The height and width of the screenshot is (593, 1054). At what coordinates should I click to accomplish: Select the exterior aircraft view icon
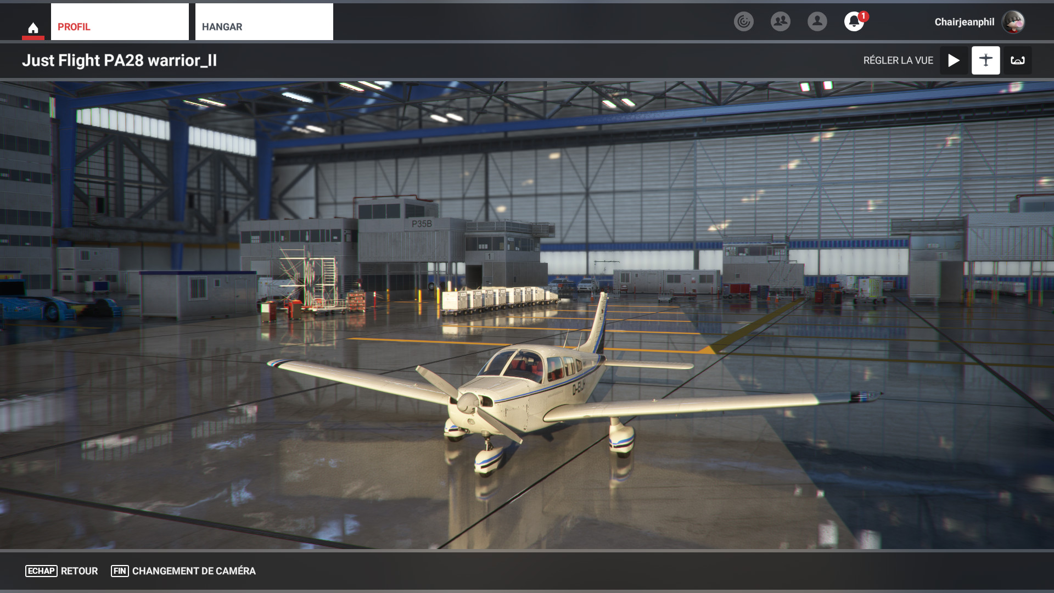click(x=986, y=60)
